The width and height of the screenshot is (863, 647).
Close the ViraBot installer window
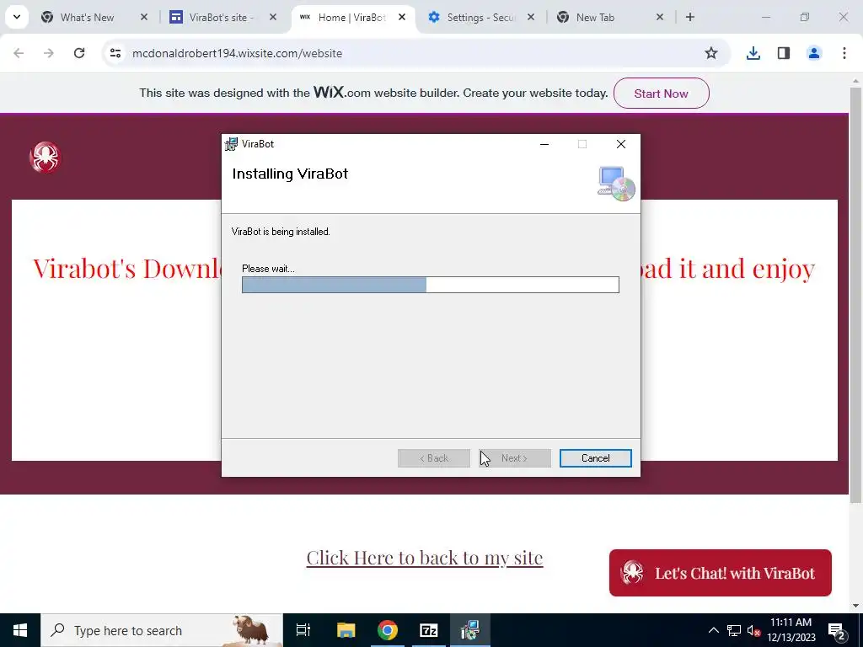[621, 144]
